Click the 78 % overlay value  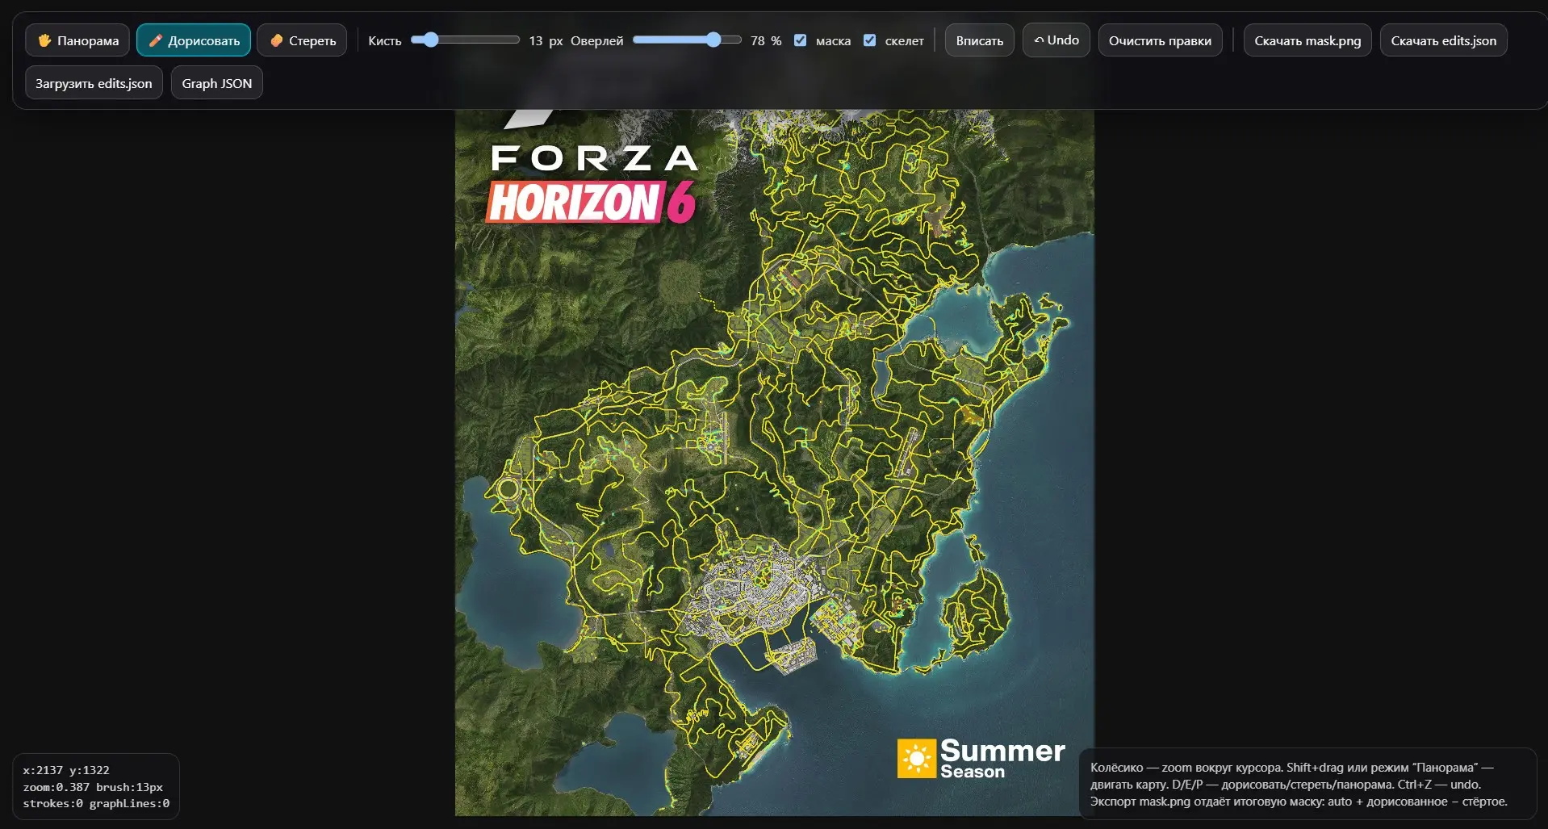(x=766, y=40)
